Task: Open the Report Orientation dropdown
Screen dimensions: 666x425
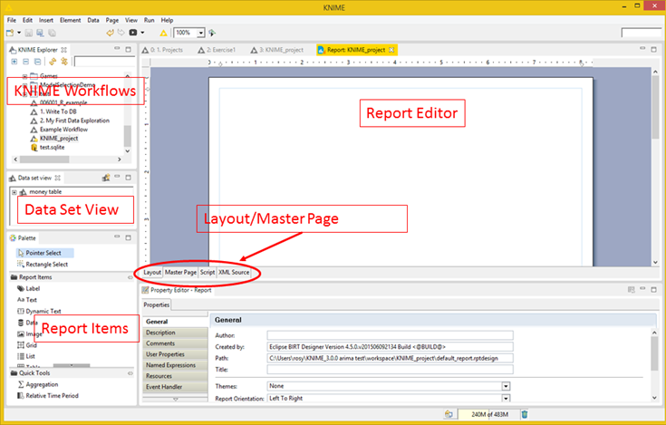Action: click(x=506, y=398)
